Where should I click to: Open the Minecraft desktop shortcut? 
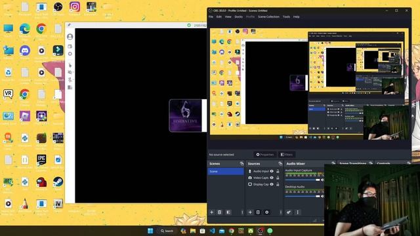click(41, 138)
